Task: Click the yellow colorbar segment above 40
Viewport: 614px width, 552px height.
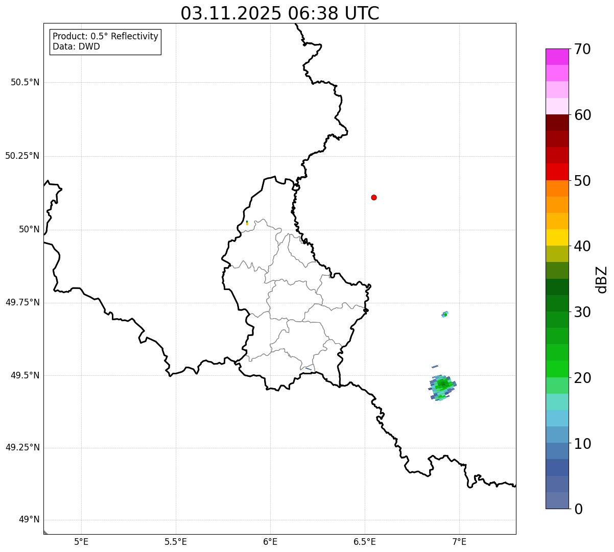Action: pos(557,237)
